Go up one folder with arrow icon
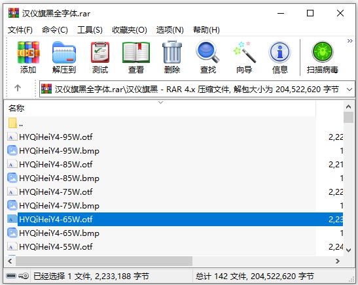This screenshot has height=285, width=358. tap(18, 88)
